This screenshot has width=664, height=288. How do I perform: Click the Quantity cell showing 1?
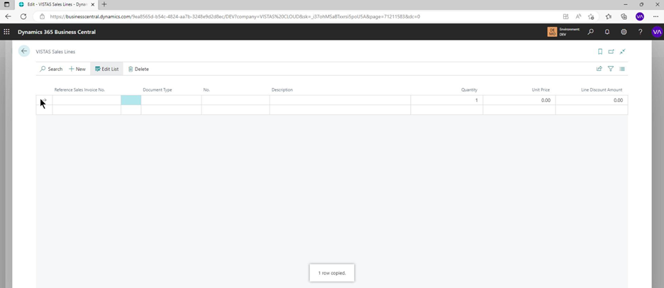446,101
